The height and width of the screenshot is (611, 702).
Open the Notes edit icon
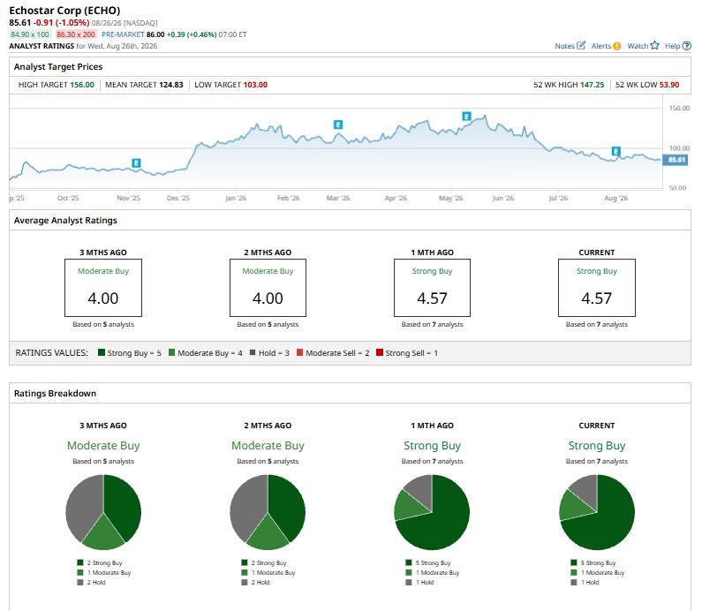click(x=581, y=45)
